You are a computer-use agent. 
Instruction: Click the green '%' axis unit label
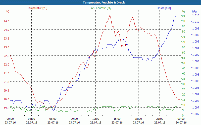[184, 11]
